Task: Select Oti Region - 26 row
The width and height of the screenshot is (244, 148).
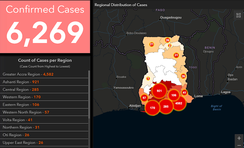Action: click(x=44, y=135)
